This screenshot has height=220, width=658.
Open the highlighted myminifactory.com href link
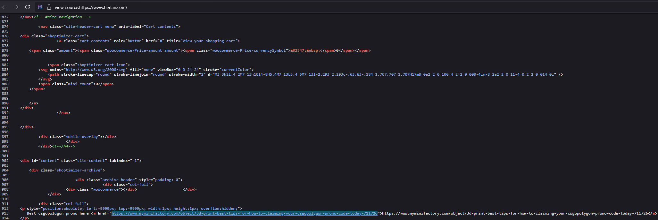coord(245,213)
